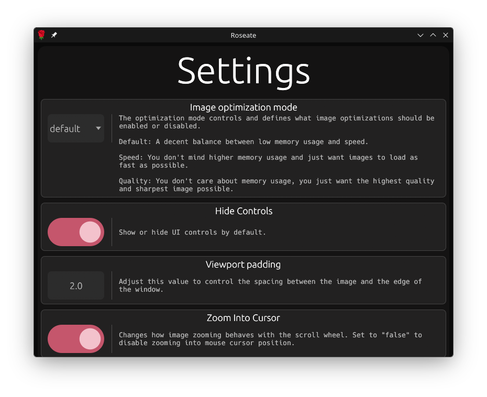487x397 pixels.
Task: Toggle the Zoom Into Cursor switch
Action: pyautogui.click(x=76, y=339)
